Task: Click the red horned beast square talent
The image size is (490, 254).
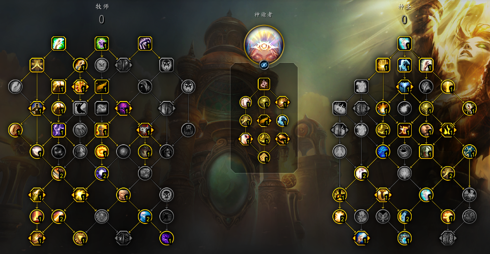Action: 404,130
